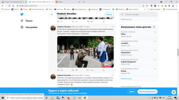Reload the page
Viewport: 179px width, 100px height.
[x=9, y=6]
